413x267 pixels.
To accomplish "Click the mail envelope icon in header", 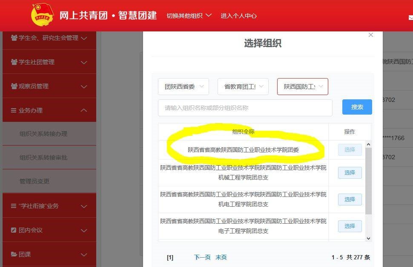I will [x=410, y=17].
